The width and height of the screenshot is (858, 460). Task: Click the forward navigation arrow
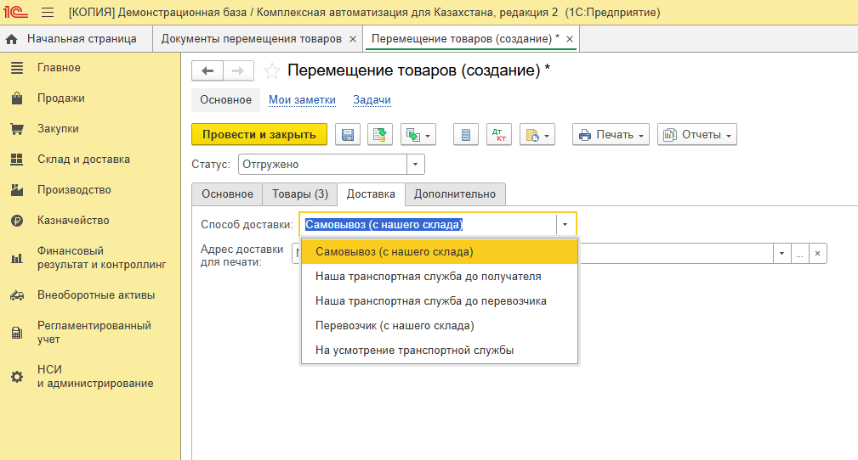pyautogui.click(x=238, y=71)
